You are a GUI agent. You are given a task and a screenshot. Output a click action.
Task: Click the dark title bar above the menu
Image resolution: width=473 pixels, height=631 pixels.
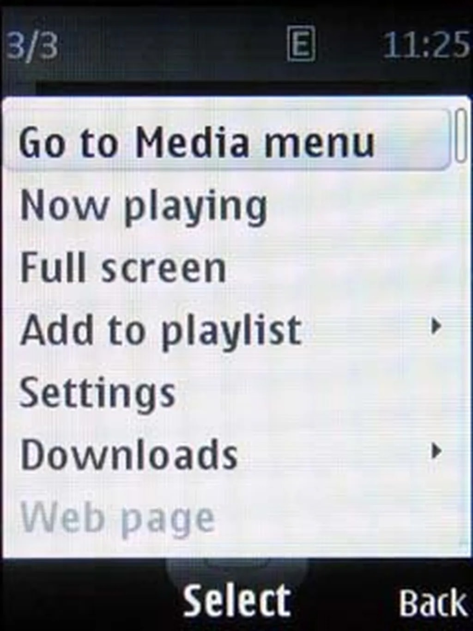click(249, 89)
